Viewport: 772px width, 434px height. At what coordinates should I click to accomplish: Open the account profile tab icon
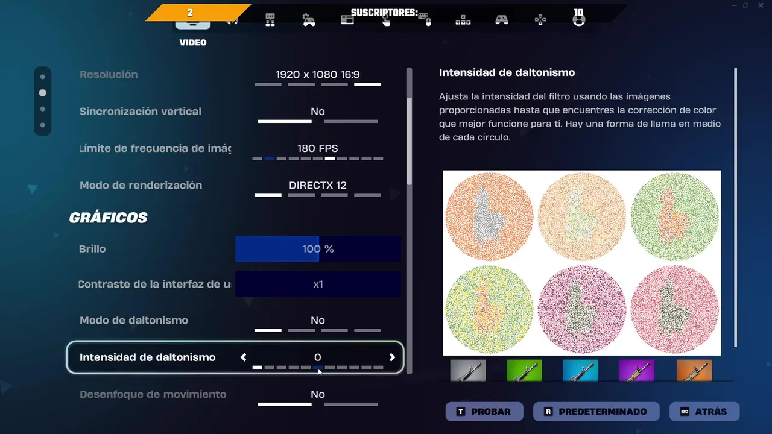(578, 20)
